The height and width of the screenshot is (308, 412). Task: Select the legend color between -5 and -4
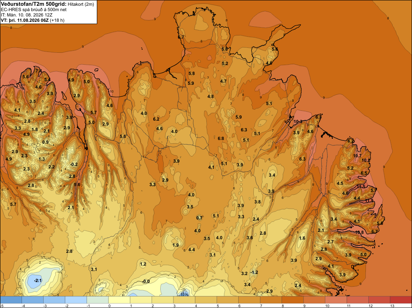point(11,300)
